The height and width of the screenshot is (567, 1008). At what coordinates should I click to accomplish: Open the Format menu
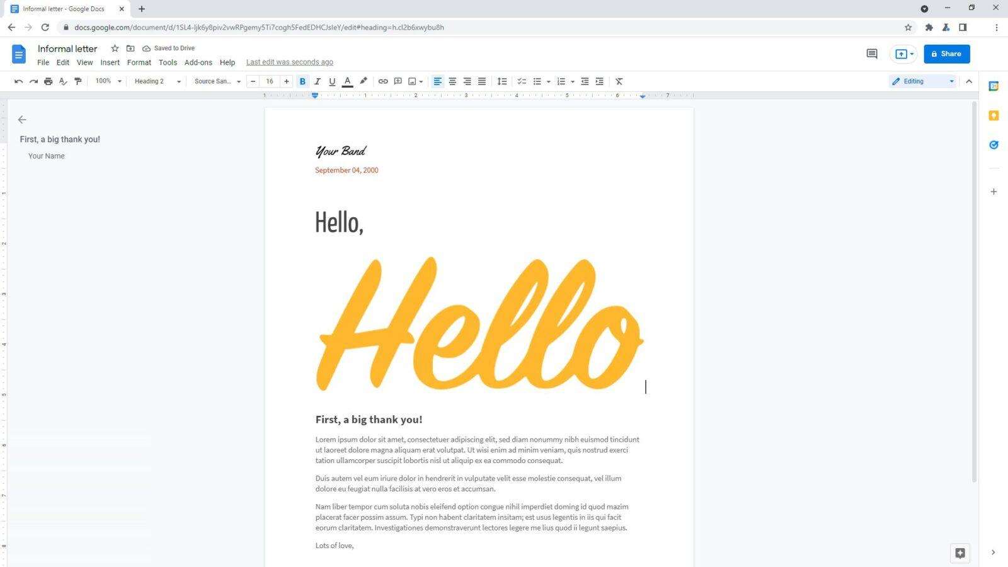139,62
